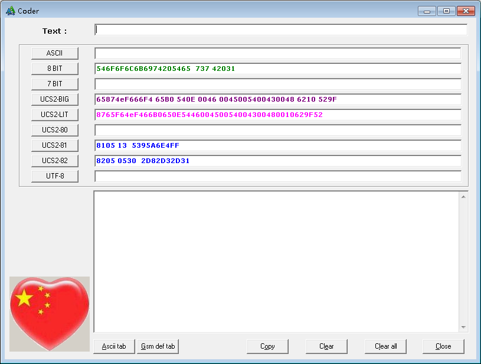Focus the empty UTF-8 field

(x=277, y=176)
